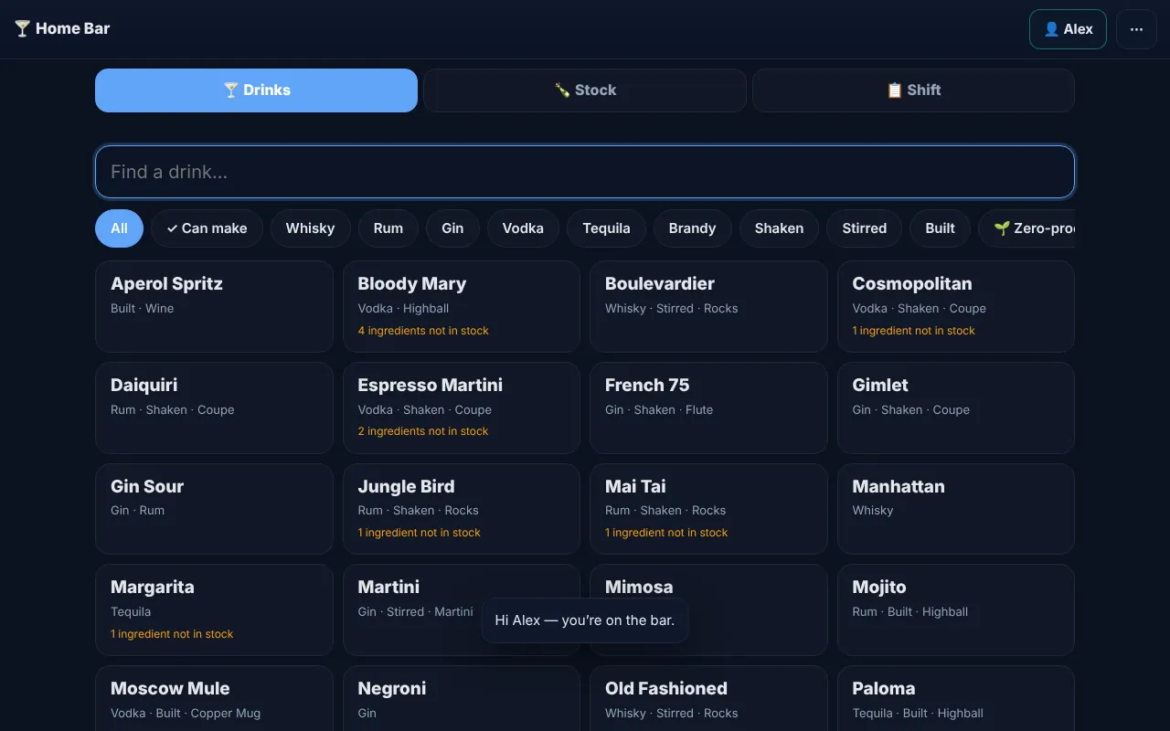Open the Margarita drink card
This screenshot has width=1170, height=731.
[214, 610]
